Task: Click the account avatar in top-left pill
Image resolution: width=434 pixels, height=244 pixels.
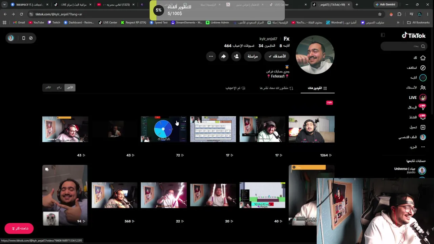Action: pyautogui.click(x=11, y=38)
